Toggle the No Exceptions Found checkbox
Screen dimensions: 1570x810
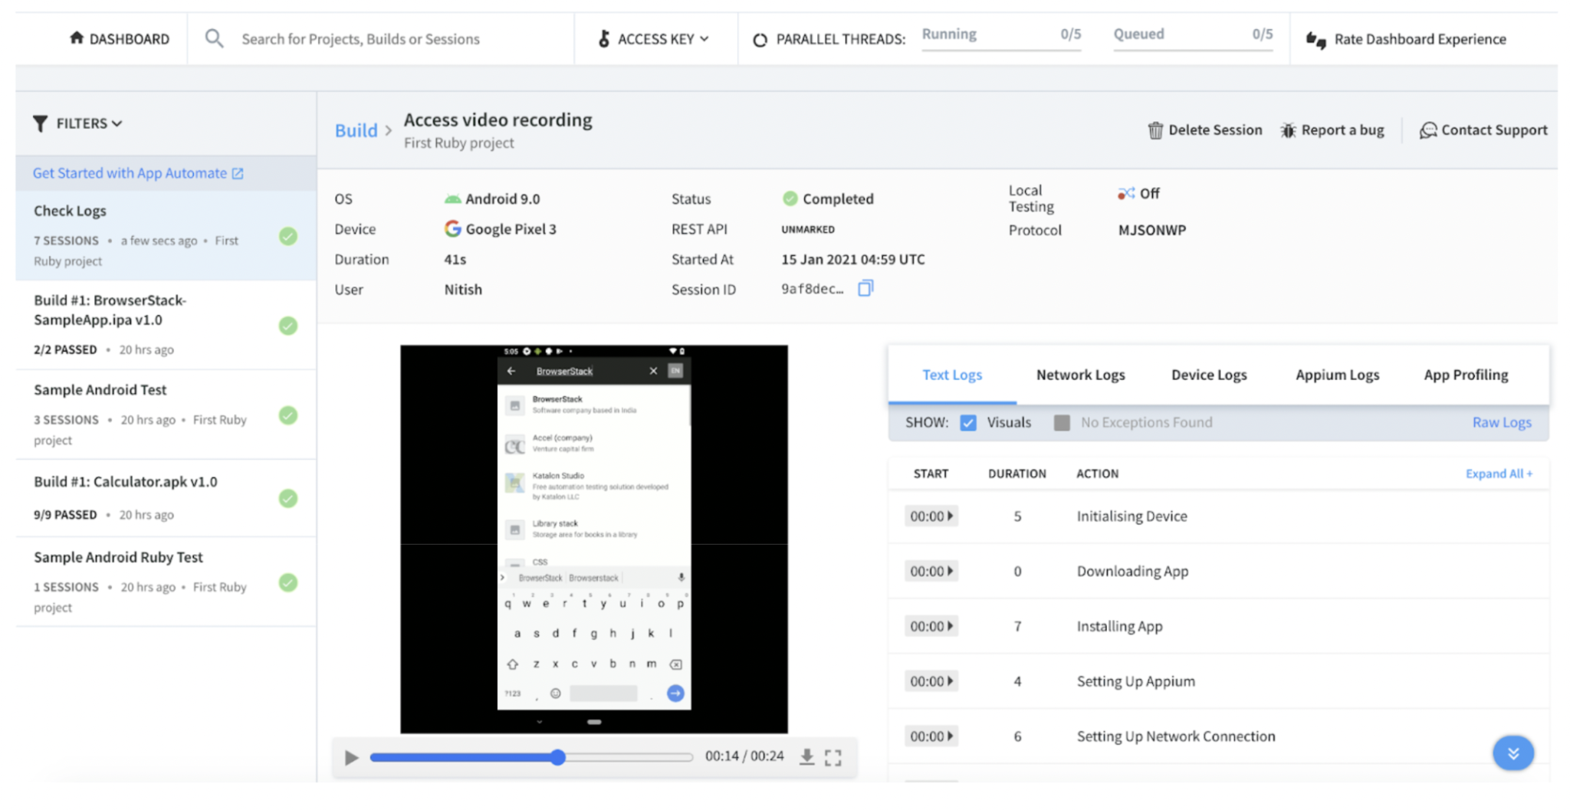[1062, 422]
